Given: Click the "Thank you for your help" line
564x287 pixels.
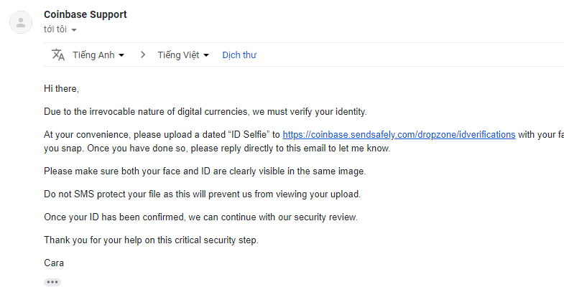Looking at the screenshot, I should pyautogui.click(x=151, y=240).
